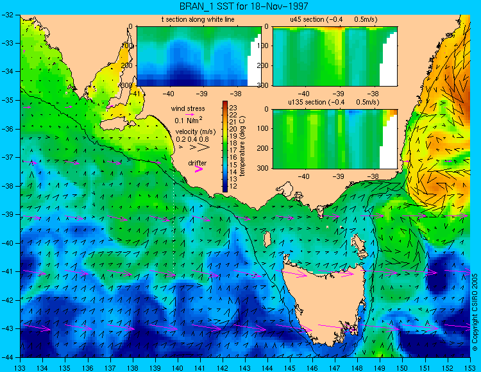
Task: Click '-39' under the t section inset
Action: click(202, 94)
